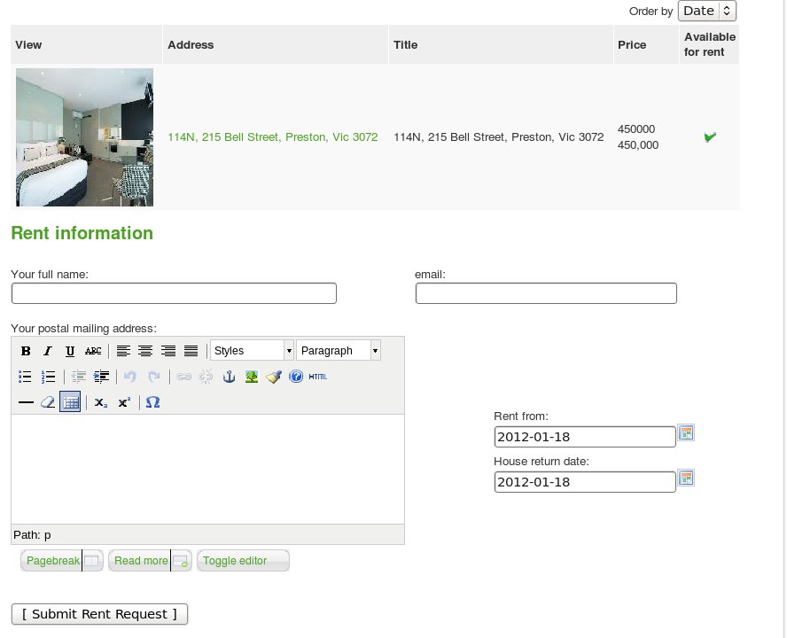This screenshot has width=787, height=638.
Task: Insert a special character (Omega)
Action: tap(152, 402)
